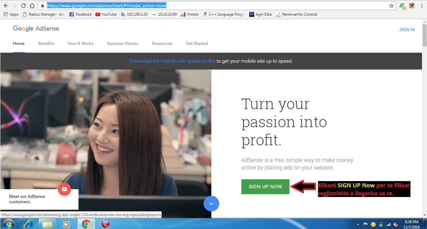This screenshot has height=229, width=427.
Task: Open the browser home page icon
Action: coord(32,6)
